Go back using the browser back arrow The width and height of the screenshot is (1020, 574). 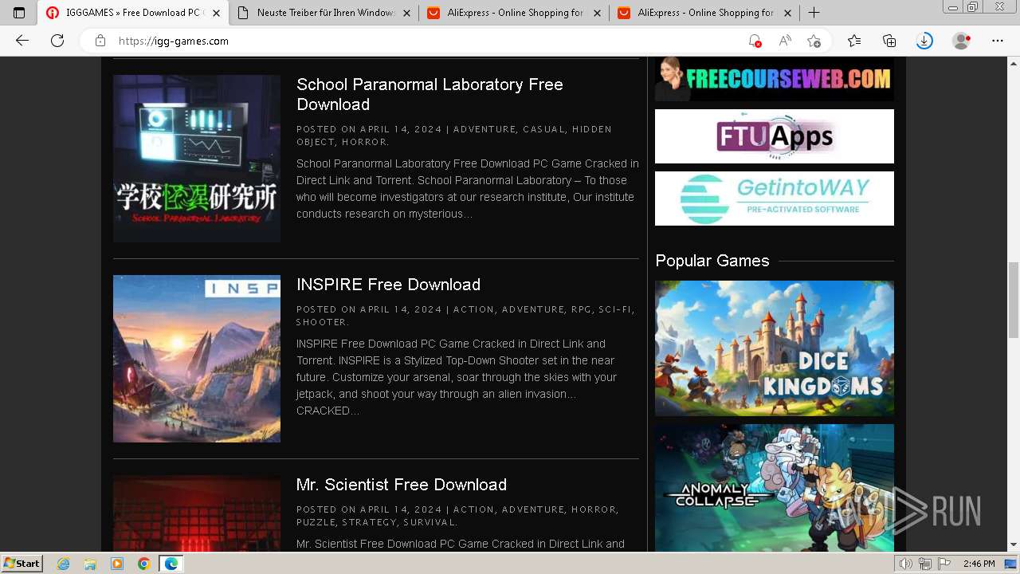pos(22,41)
